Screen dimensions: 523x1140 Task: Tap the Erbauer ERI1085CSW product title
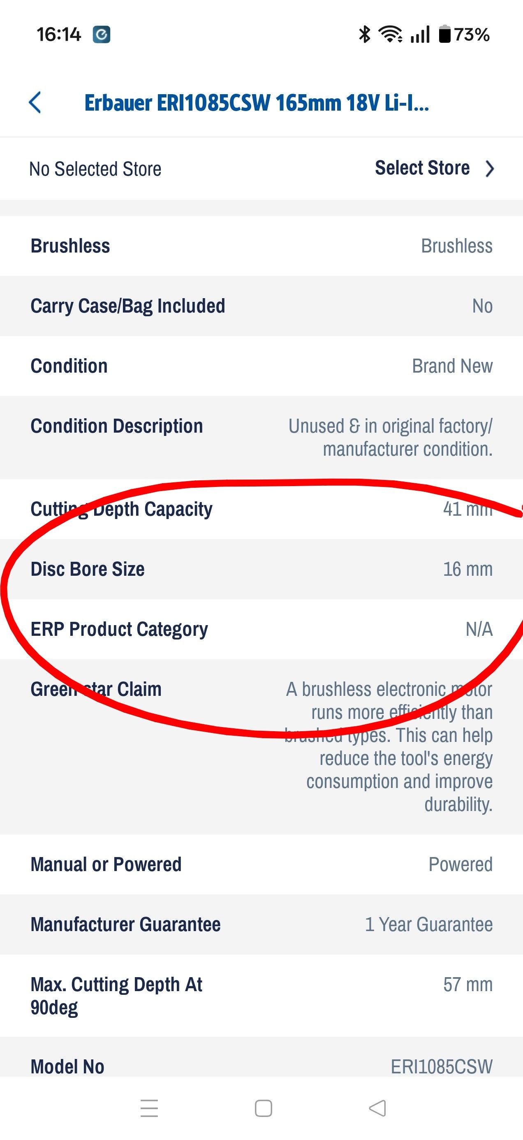[x=257, y=103]
